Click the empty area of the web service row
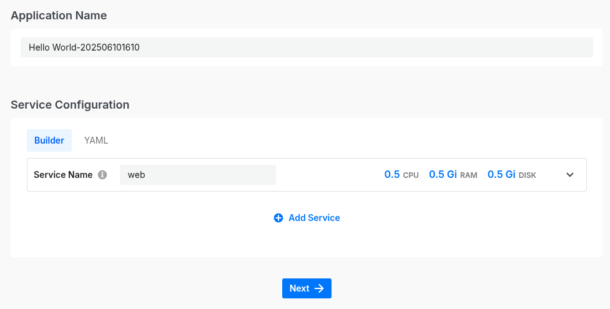610x309 pixels. tap(329, 175)
